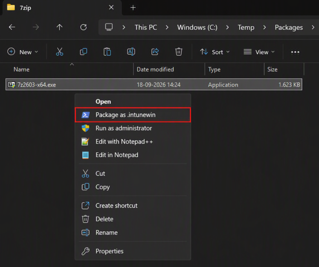Click the PC monitor icon in address bar
Image resolution: width=319 pixels, height=267 pixels.
[x=109, y=27]
